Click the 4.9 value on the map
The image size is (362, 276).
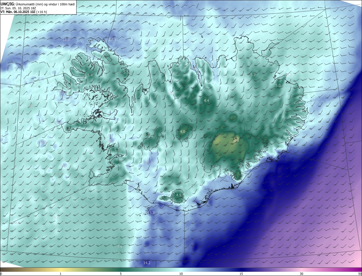179,195
